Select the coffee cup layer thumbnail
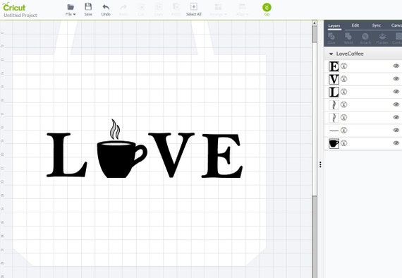402x278 pixels. [334, 143]
